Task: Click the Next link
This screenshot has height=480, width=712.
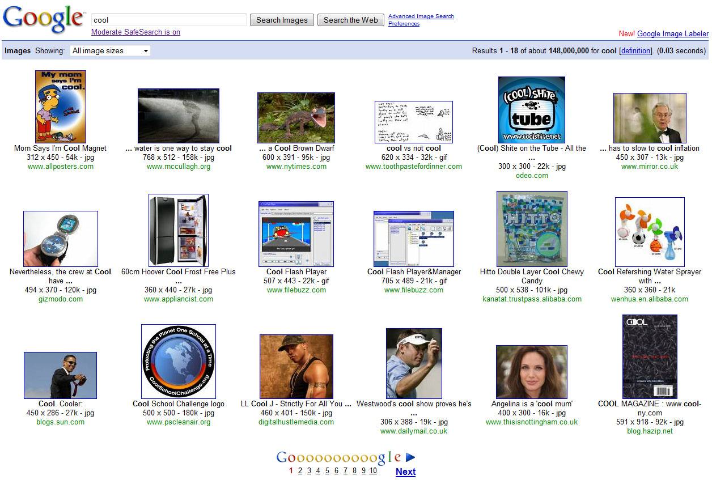Action: pos(406,472)
